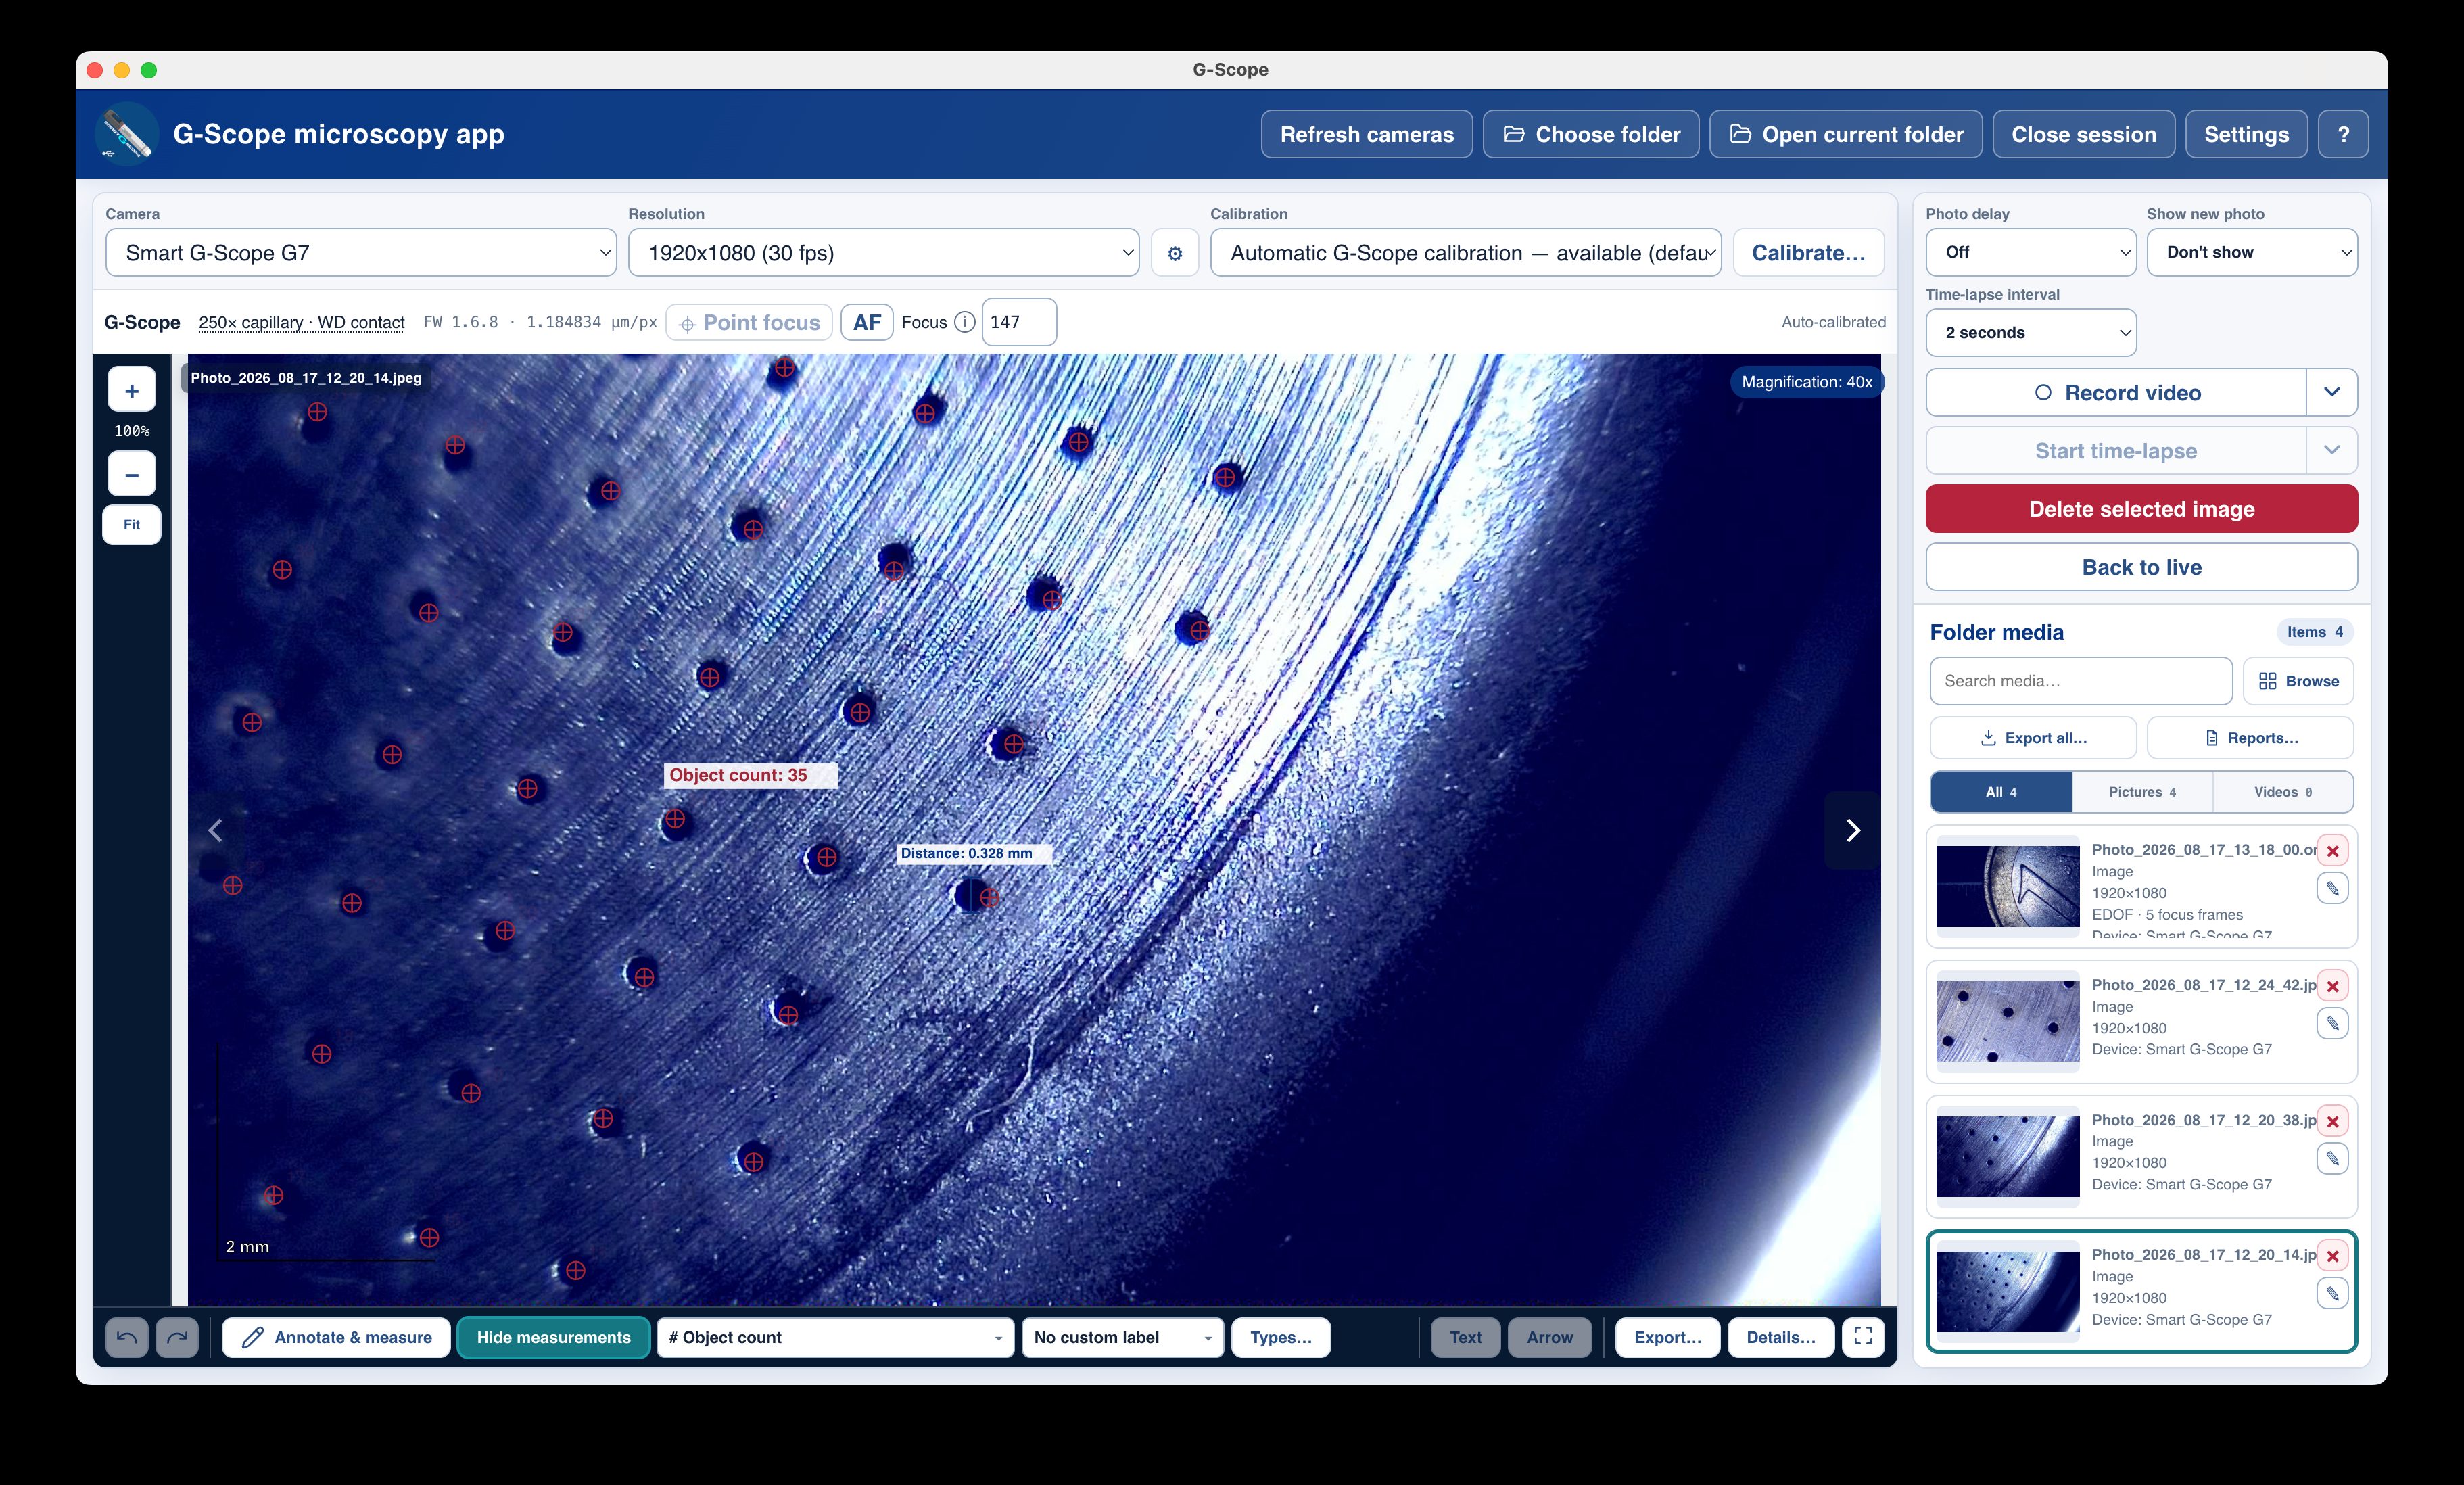Undo the last annotation action

pyautogui.click(x=127, y=1337)
